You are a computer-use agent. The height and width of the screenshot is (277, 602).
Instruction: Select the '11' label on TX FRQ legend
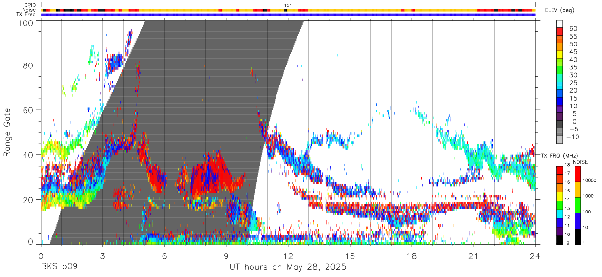pyautogui.click(x=568, y=226)
